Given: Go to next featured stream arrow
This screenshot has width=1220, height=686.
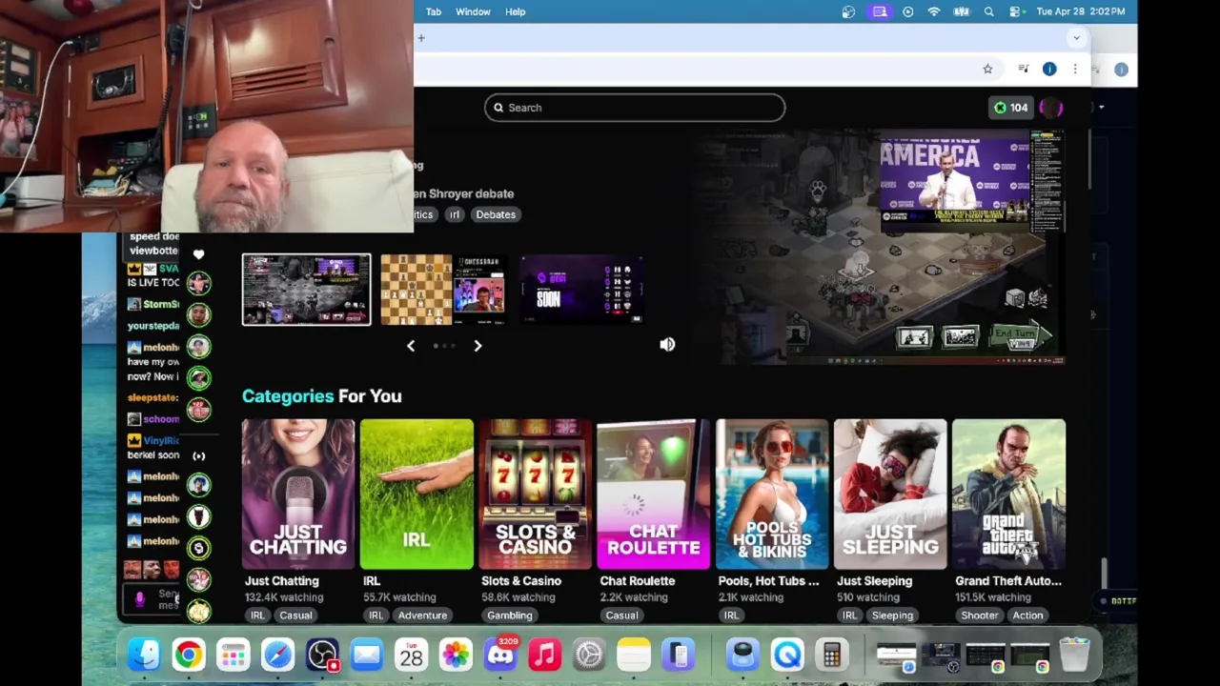Looking at the screenshot, I should coord(478,346).
